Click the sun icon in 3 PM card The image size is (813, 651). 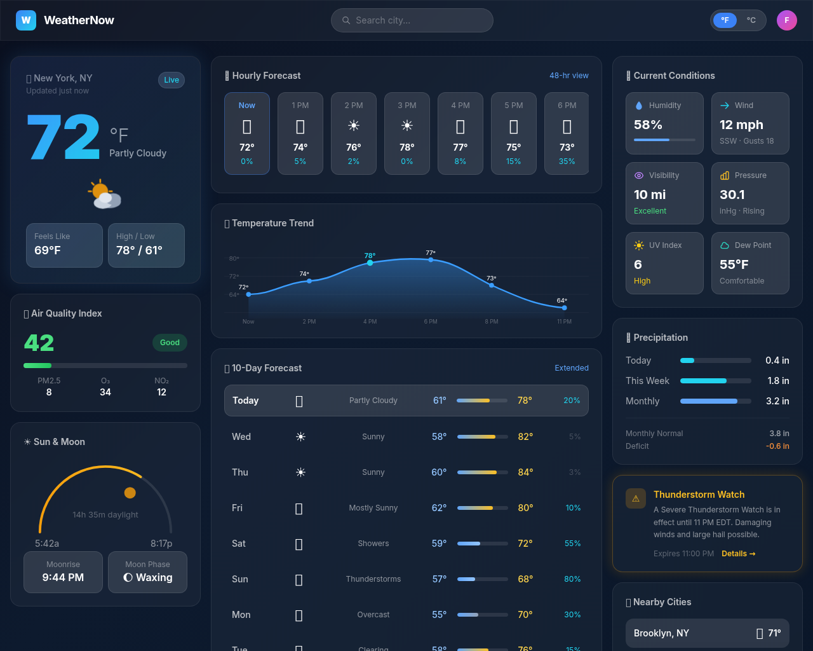coord(407,126)
